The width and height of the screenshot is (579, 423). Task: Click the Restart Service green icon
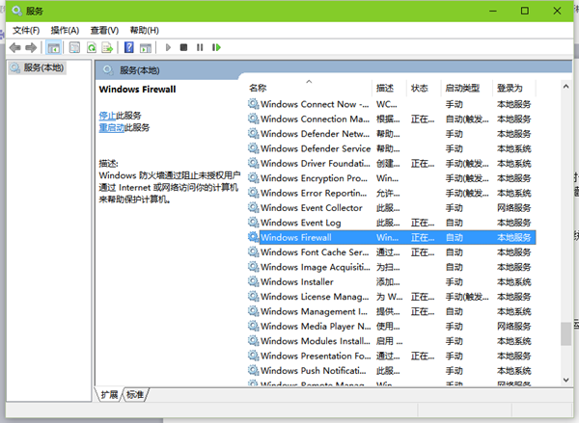click(x=216, y=47)
